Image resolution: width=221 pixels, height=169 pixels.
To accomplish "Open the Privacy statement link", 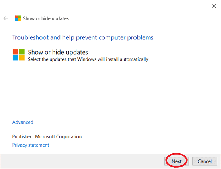I will click(31, 145).
